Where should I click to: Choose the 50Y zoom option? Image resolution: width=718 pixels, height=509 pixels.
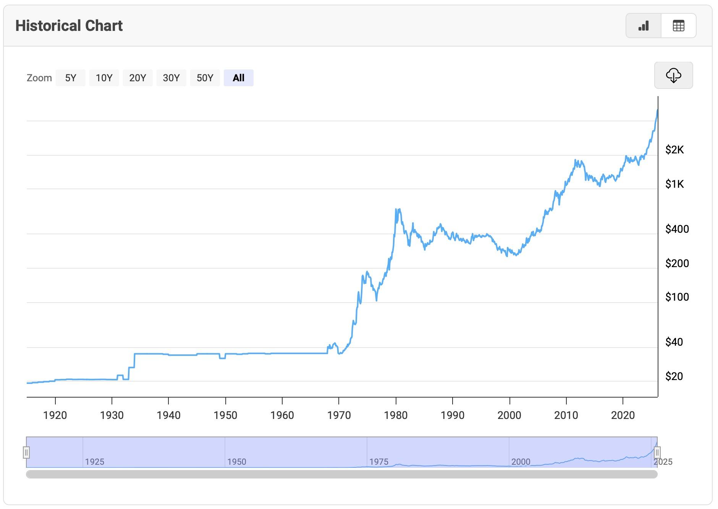click(205, 78)
